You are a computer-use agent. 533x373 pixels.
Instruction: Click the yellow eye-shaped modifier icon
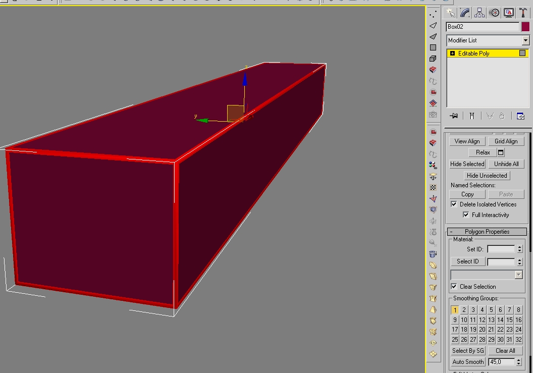click(433, 343)
